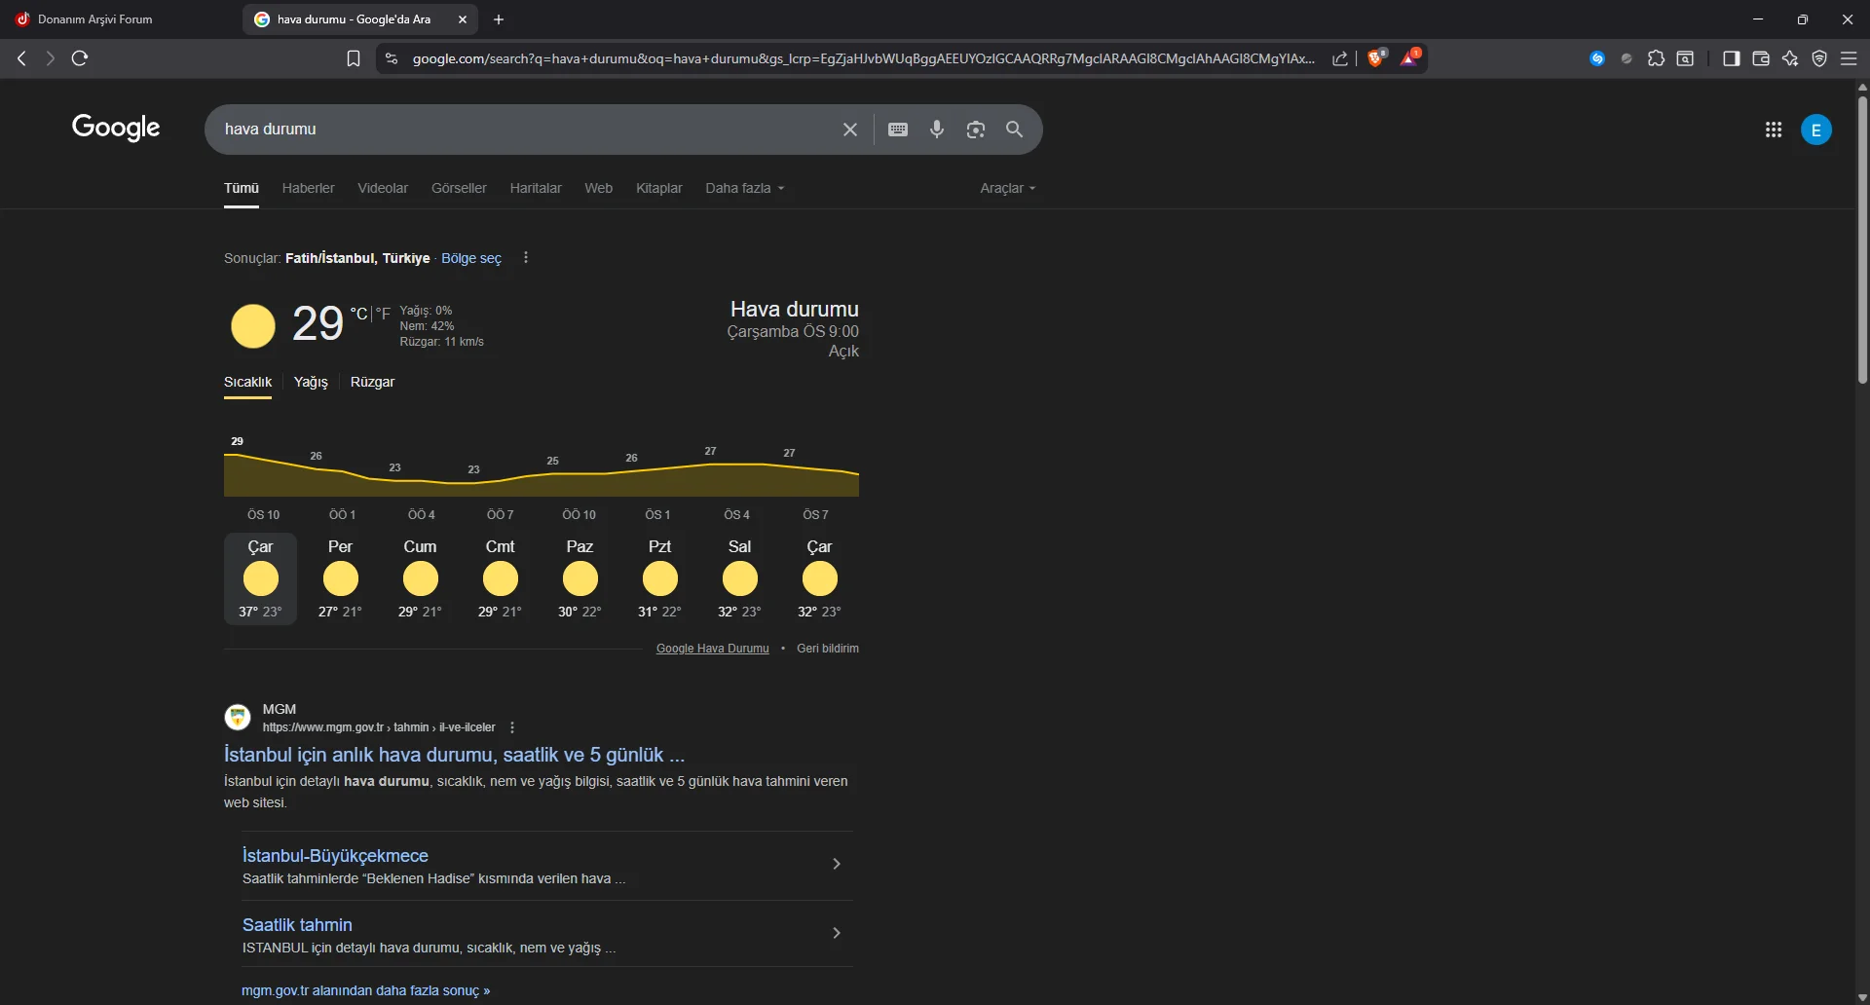Open the İstanbul-Büyükçekmece sublink
Viewport: 1870px width, 1005px height.
coord(335,856)
